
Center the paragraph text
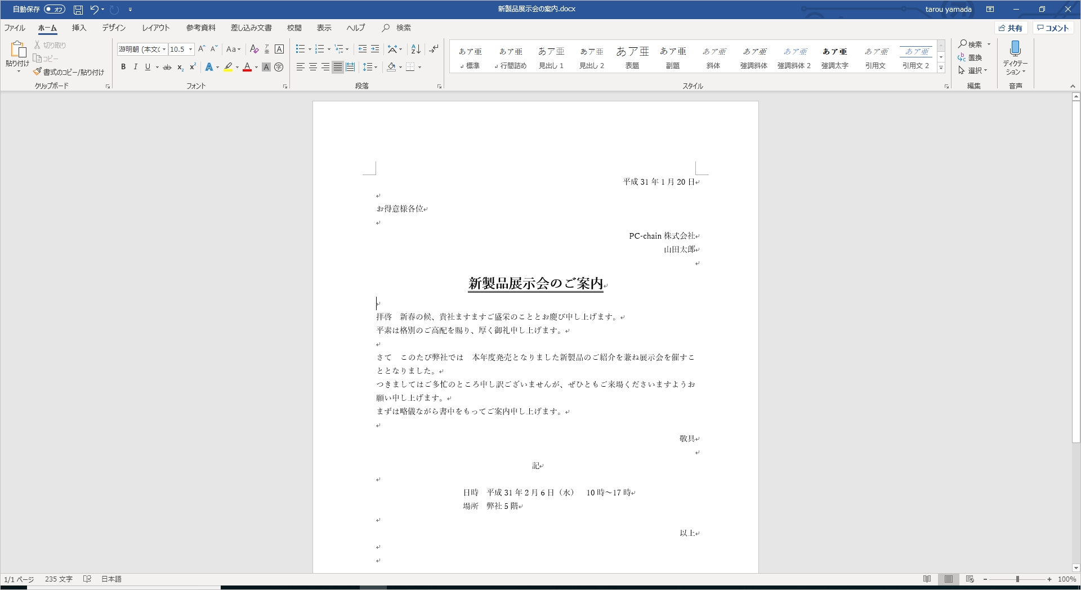tap(313, 67)
